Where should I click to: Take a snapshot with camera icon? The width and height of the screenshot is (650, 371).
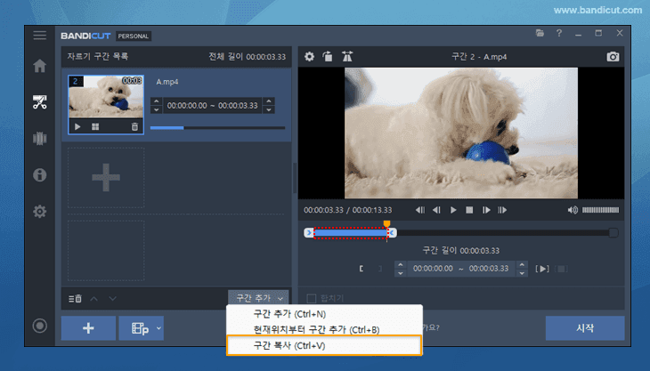613,57
